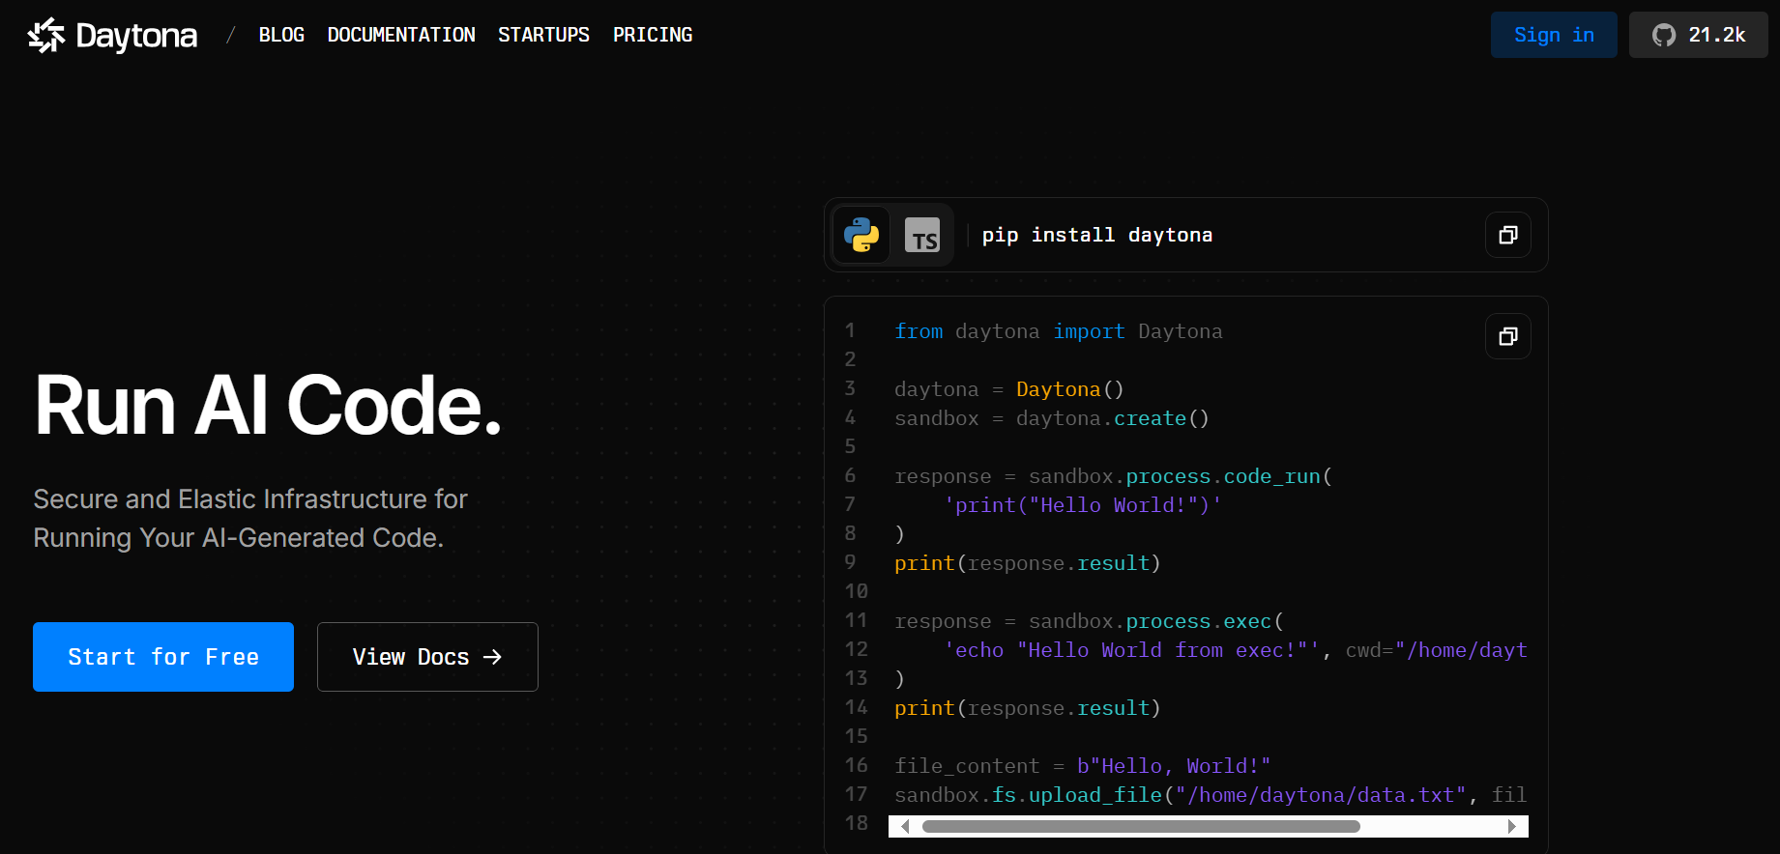Click the View Docs button
Screen dimensions: 1780x854
point(427,657)
